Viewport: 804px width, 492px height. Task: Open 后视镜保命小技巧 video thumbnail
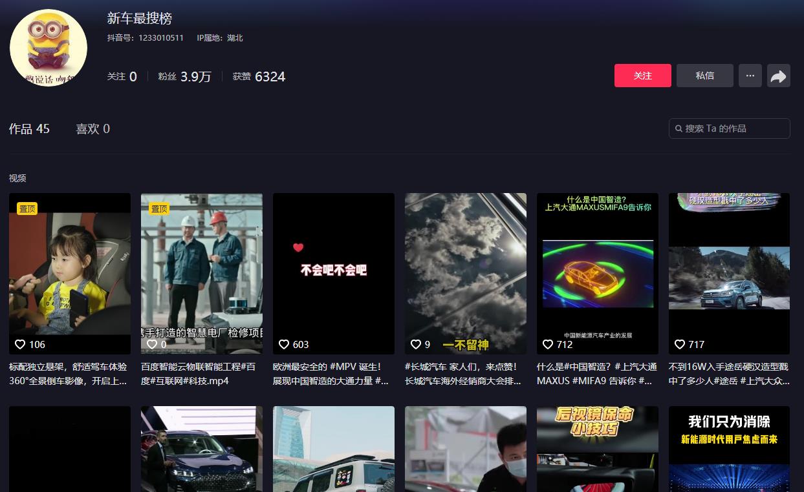pyautogui.click(x=598, y=449)
